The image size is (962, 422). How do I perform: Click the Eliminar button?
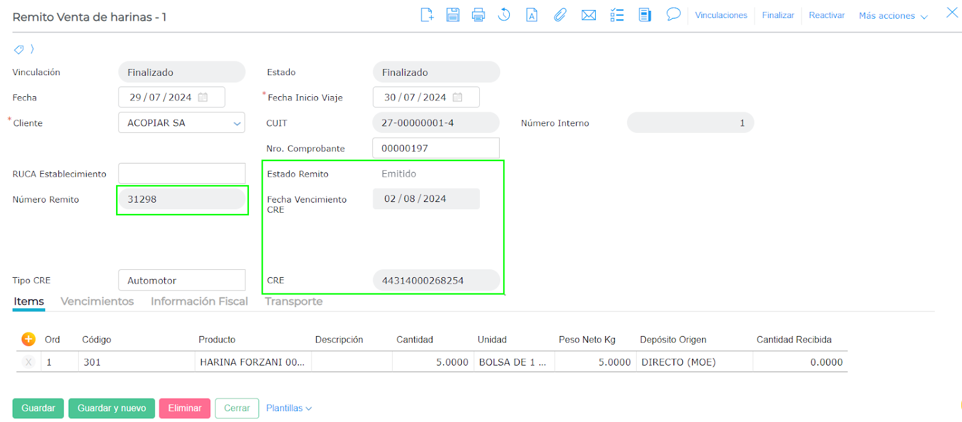click(185, 408)
